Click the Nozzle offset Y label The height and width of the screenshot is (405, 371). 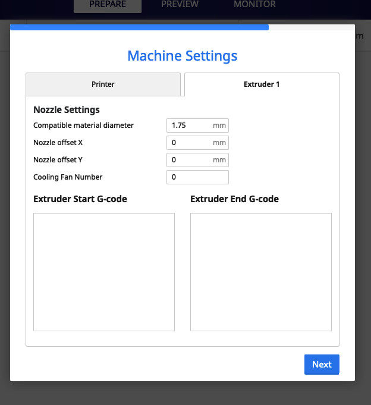click(x=58, y=160)
